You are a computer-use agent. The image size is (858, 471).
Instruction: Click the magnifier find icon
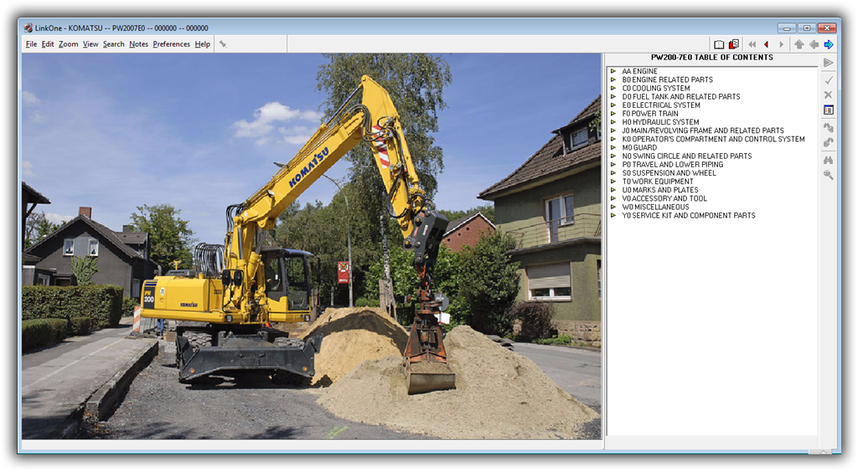[x=829, y=175]
